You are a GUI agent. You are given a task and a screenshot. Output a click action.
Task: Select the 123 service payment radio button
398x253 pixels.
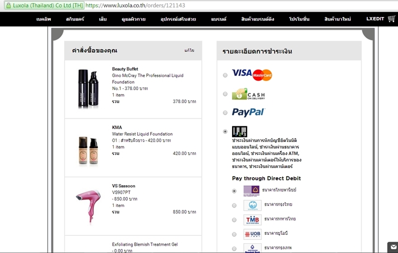[225, 132]
